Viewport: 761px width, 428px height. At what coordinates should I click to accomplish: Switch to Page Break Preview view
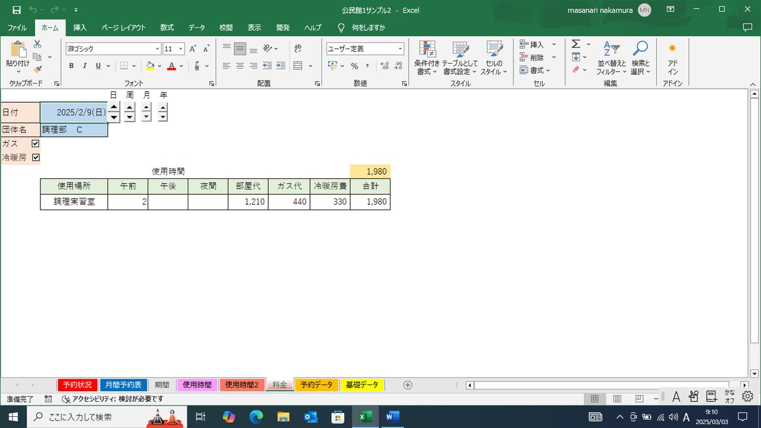[639, 399]
